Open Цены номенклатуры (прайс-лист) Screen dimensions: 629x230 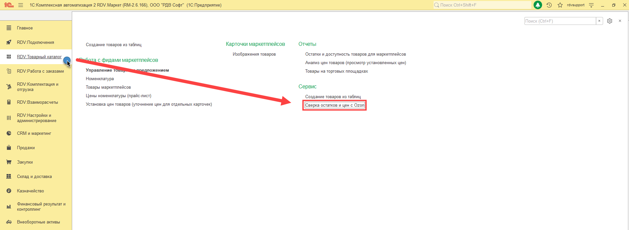[x=118, y=96]
